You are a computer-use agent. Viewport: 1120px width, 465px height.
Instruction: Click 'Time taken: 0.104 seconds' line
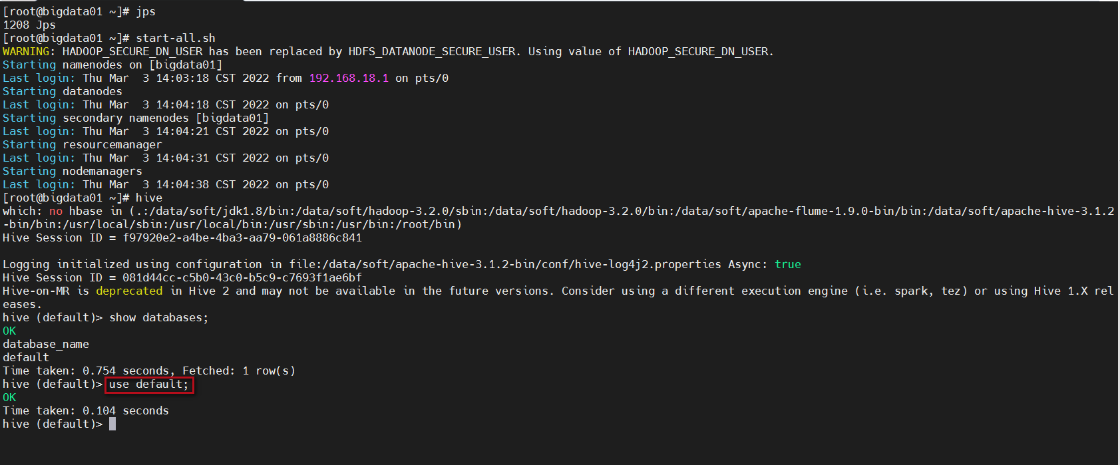86,411
